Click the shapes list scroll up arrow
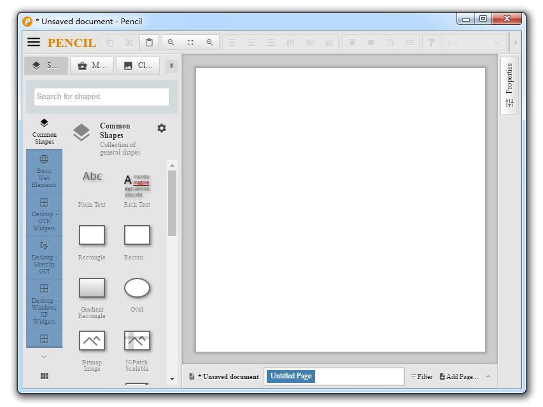Viewport: 543px width, 407px height. tap(172, 165)
